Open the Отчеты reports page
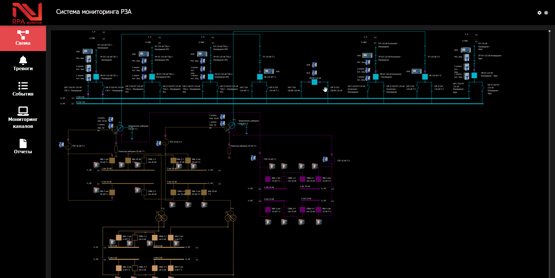Viewport: 555px width, 278px height. coord(23,146)
